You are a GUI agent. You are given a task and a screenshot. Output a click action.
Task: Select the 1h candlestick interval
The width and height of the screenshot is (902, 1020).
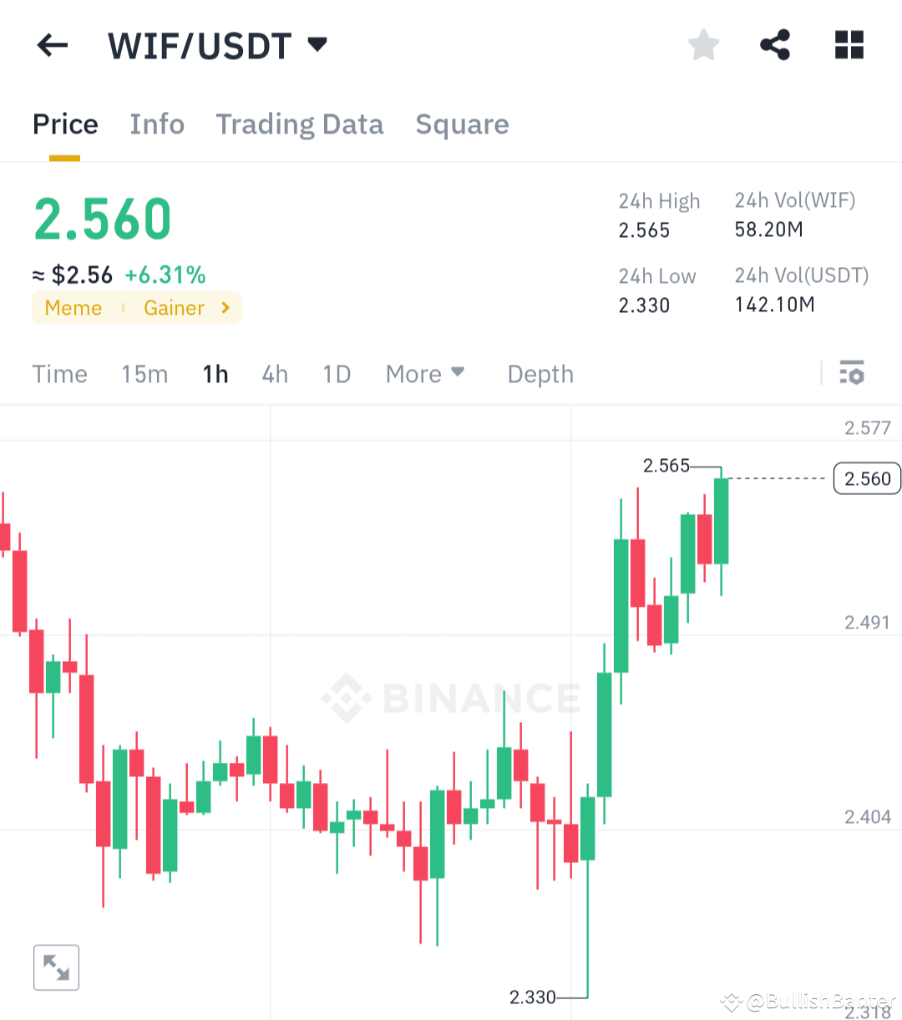215,374
